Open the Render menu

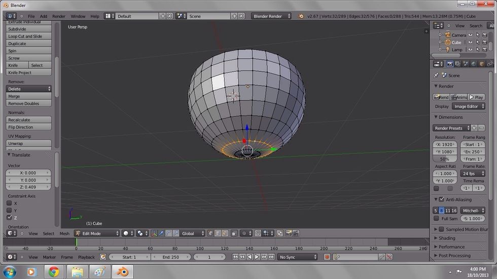(59, 16)
